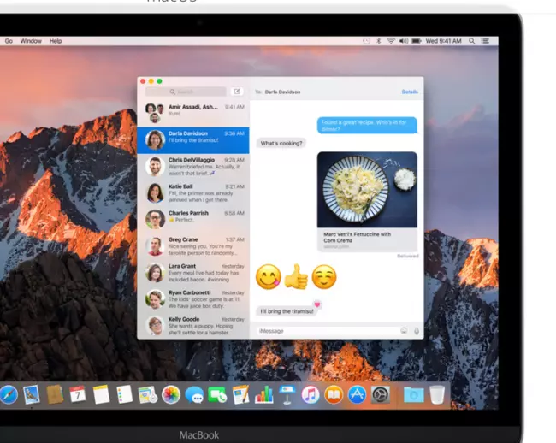The height and width of the screenshot is (443, 556).
Task: Open iTunes from the dock
Action: [x=310, y=394]
